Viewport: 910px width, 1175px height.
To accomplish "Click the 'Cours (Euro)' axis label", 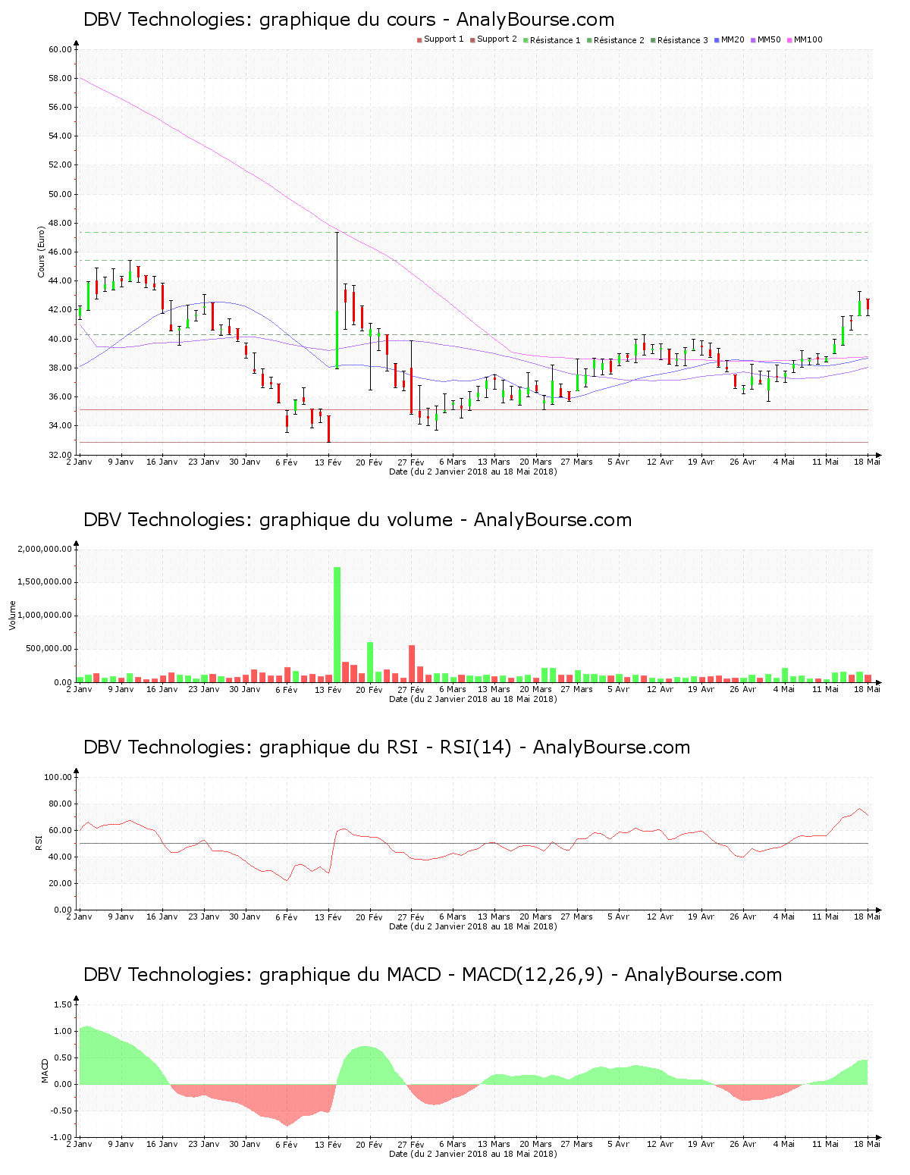I will 42,252.
